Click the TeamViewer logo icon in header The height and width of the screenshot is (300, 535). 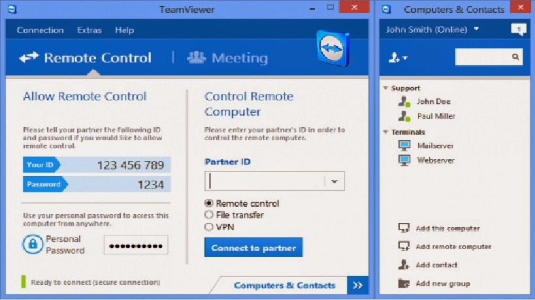[332, 48]
